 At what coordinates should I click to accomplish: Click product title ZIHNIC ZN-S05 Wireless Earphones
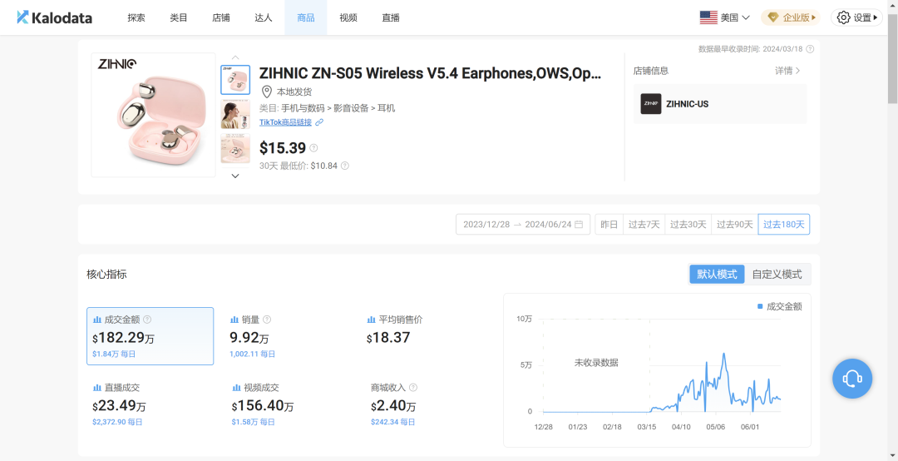coord(430,73)
